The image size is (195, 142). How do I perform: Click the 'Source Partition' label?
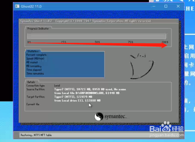[36, 89]
